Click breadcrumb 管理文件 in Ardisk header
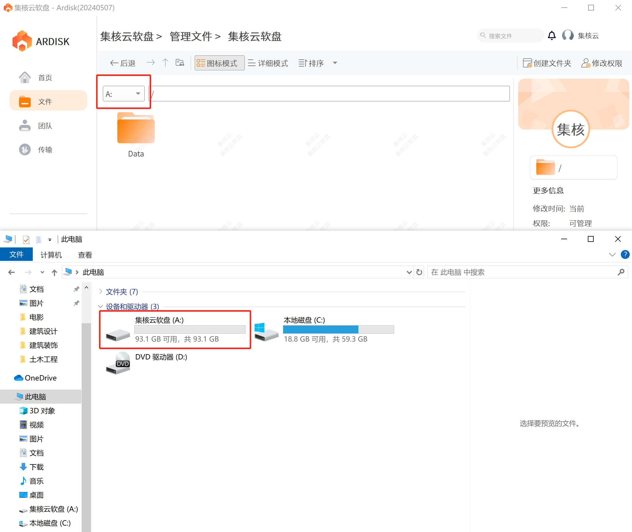Image resolution: width=632 pixels, height=532 pixels. [191, 37]
